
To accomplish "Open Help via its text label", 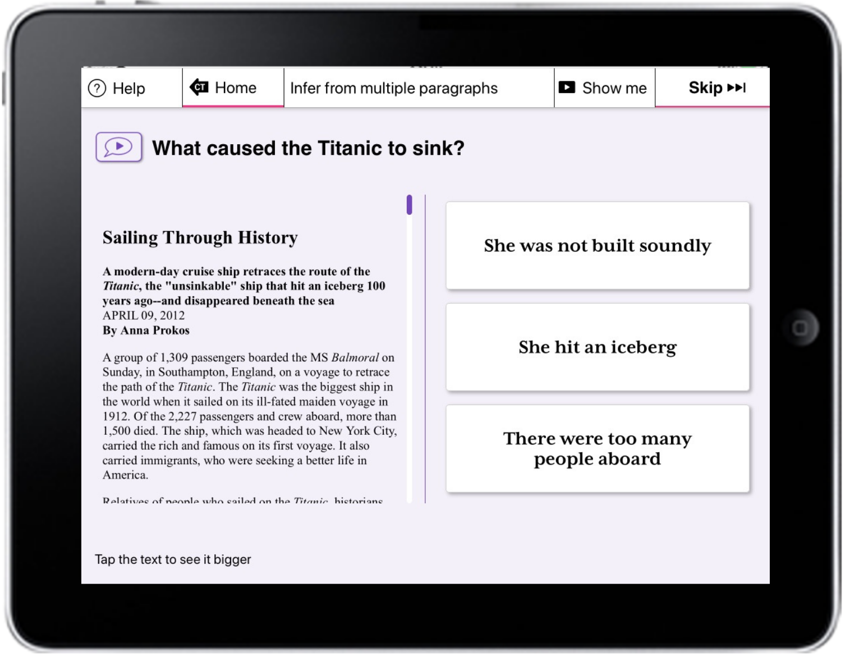I will point(128,88).
